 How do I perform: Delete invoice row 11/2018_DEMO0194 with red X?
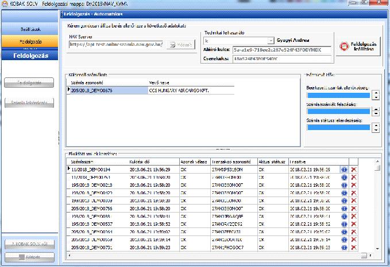(x=353, y=170)
